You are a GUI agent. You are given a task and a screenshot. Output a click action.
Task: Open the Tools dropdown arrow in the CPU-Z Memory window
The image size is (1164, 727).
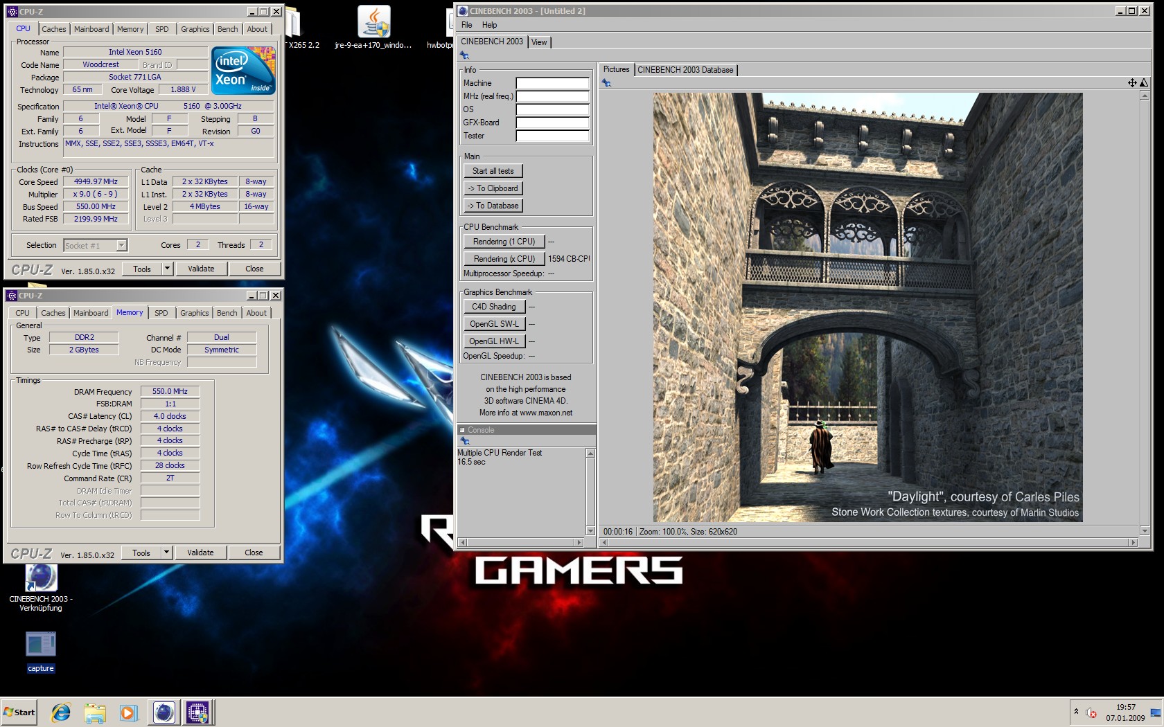point(166,553)
